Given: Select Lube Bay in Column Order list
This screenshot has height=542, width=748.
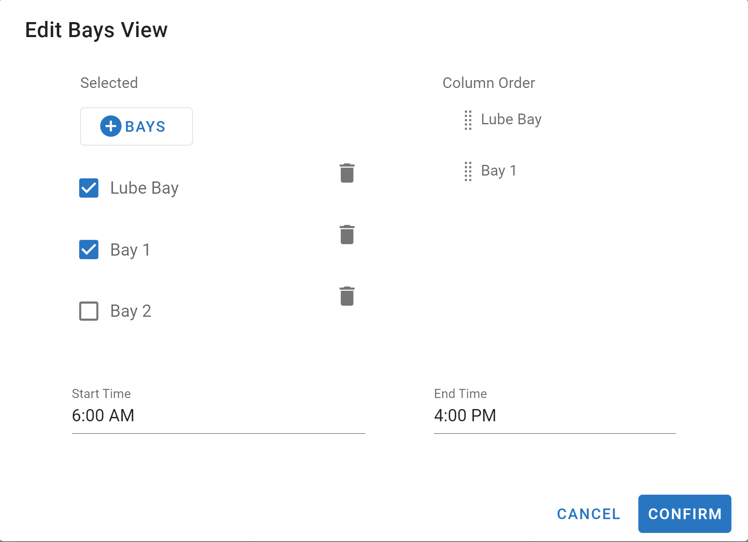Looking at the screenshot, I should click(511, 119).
